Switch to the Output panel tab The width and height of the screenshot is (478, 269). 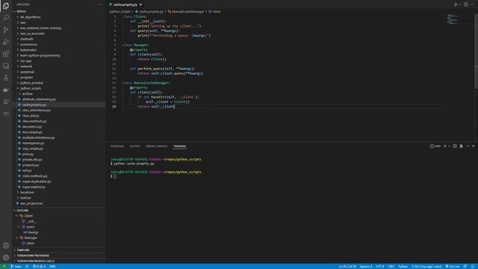tap(134, 146)
